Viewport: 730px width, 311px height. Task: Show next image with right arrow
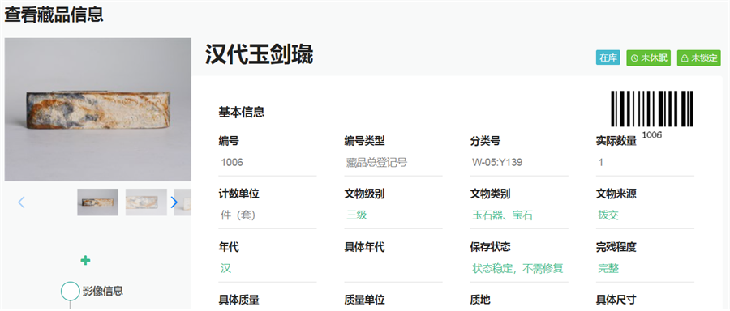click(x=174, y=202)
